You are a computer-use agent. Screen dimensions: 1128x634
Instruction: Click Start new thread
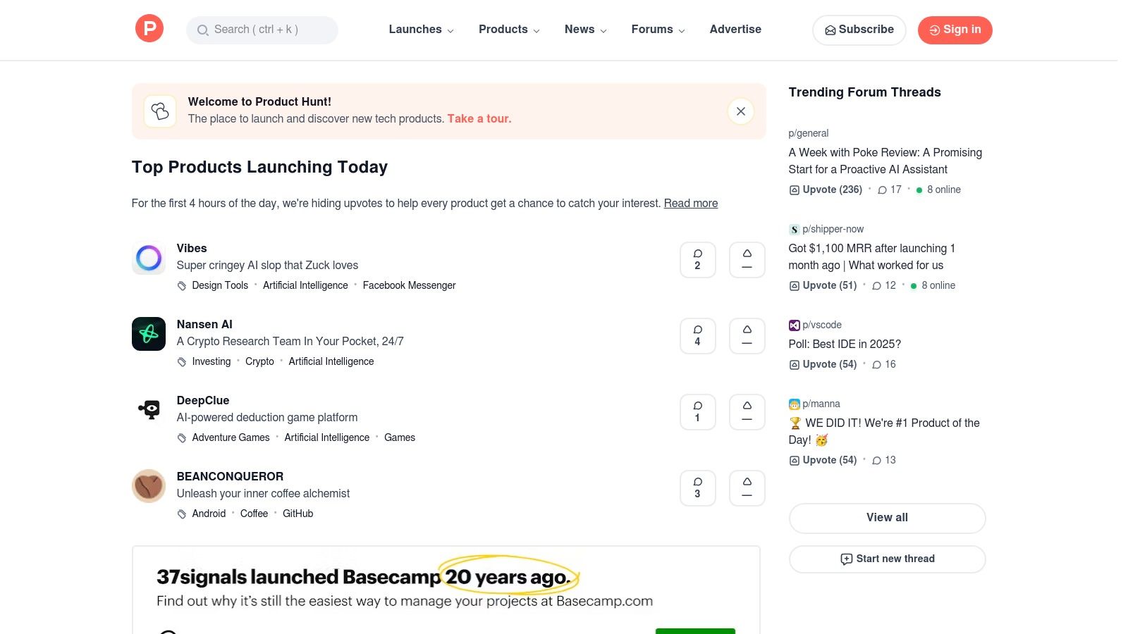(x=887, y=559)
